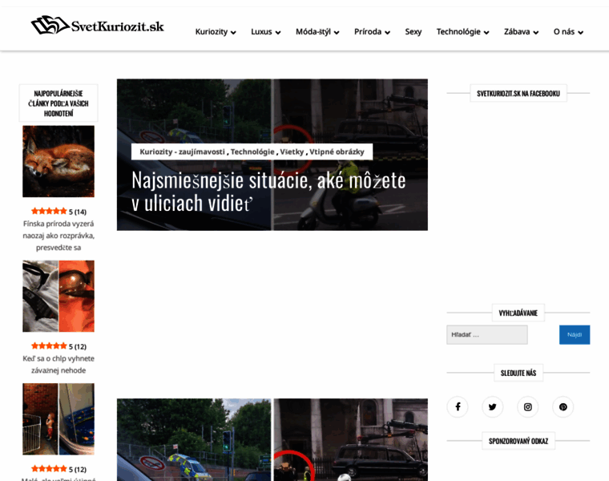This screenshot has width=609, height=481.
Task: Expand the Zábava menu chevron
Action: coord(536,33)
